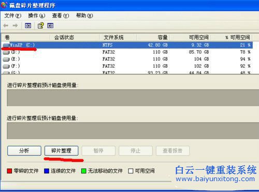
Task: Select the (E:) drive icon
Action: coord(6,59)
